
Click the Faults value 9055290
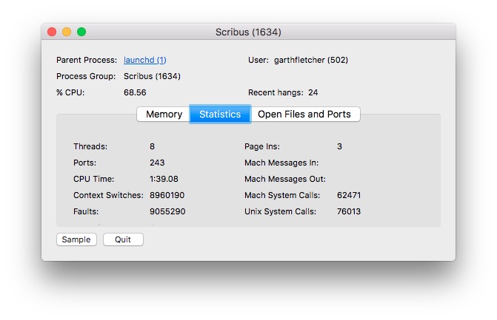(167, 211)
